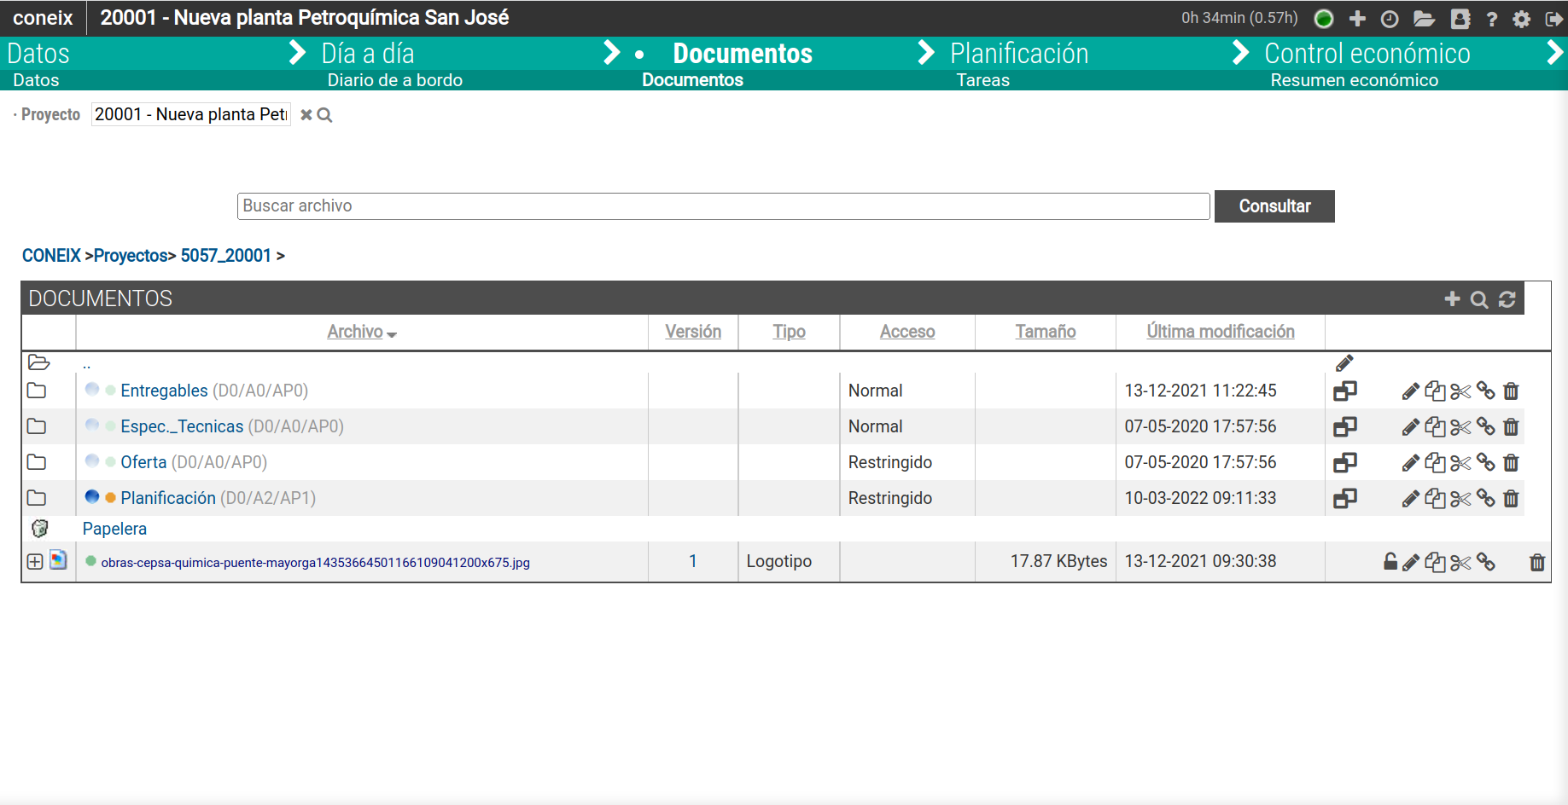Image resolution: width=1568 pixels, height=805 pixels.
Task: Click the logout arrow icon
Action: [x=1554, y=19]
